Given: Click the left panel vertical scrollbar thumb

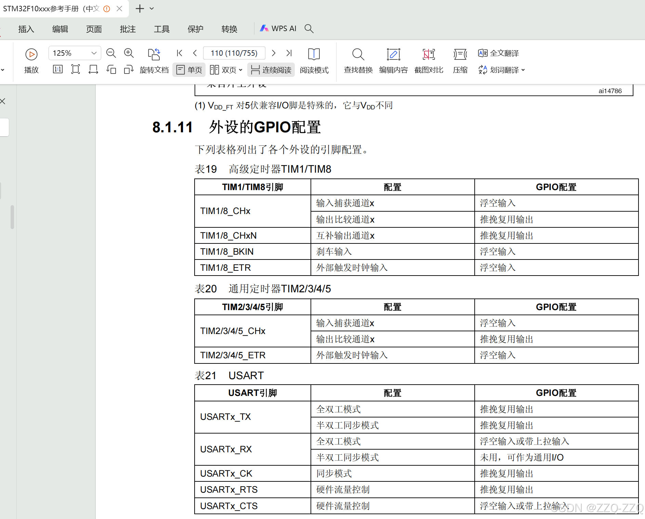Looking at the screenshot, I should (12, 217).
